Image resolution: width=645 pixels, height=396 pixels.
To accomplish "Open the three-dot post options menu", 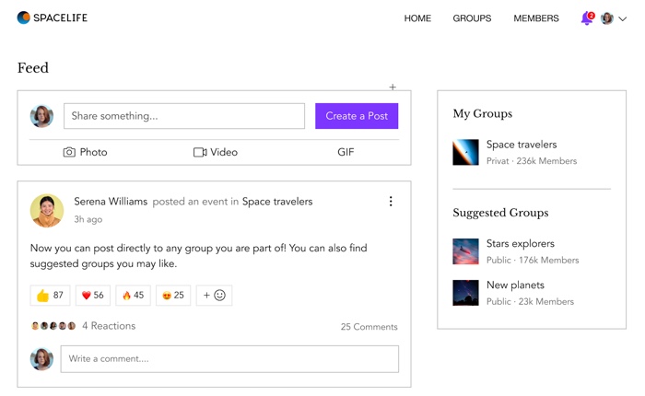I will click(391, 202).
